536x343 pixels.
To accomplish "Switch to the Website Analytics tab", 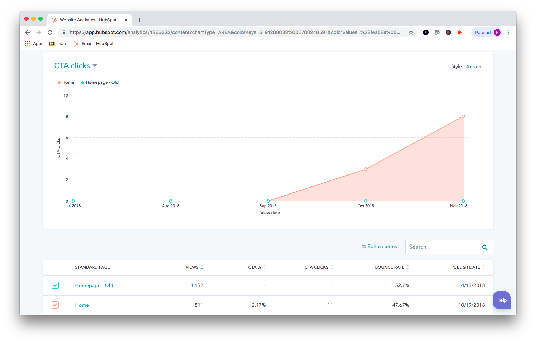I will (x=88, y=20).
